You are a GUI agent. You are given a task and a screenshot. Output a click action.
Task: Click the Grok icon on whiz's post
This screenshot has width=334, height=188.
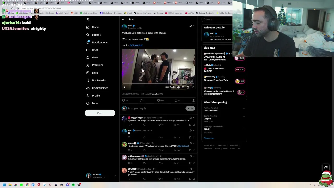click(x=190, y=26)
